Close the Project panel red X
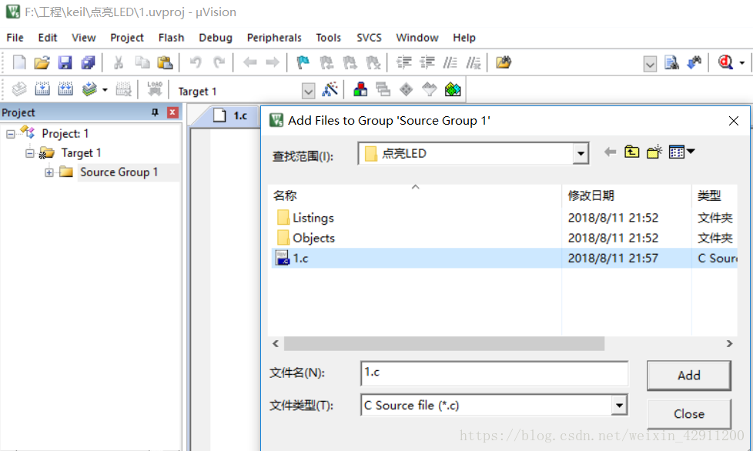The height and width of the screenshot is (451, 753). coord(172,112)
